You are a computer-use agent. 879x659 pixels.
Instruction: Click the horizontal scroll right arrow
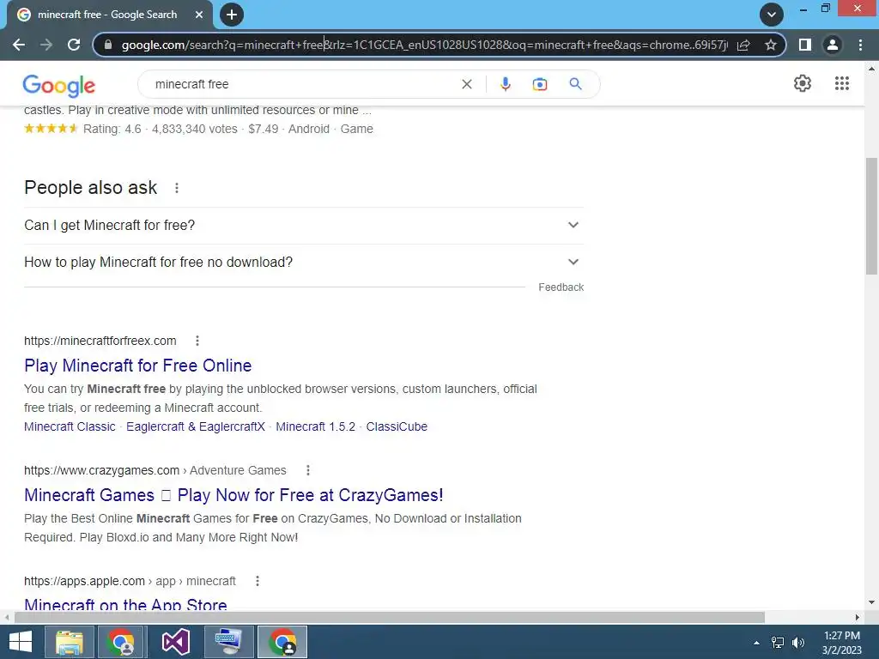pyautogui.click(x=858, y=617)
